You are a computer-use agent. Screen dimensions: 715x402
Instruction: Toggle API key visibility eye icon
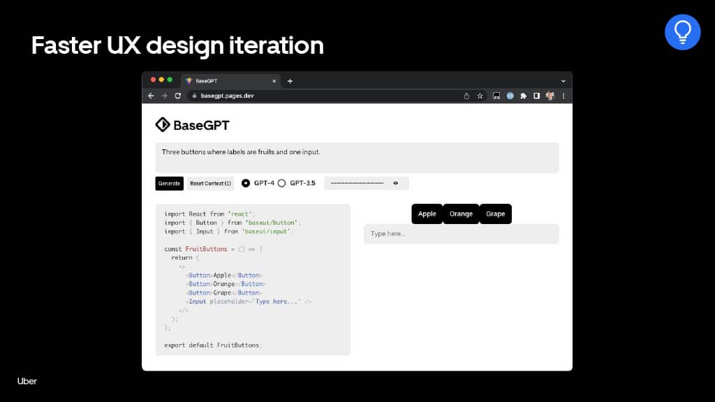coord(396,184)
